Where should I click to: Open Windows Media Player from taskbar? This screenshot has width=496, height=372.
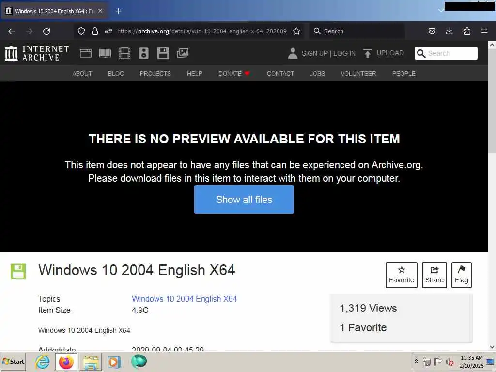(114, 361)
